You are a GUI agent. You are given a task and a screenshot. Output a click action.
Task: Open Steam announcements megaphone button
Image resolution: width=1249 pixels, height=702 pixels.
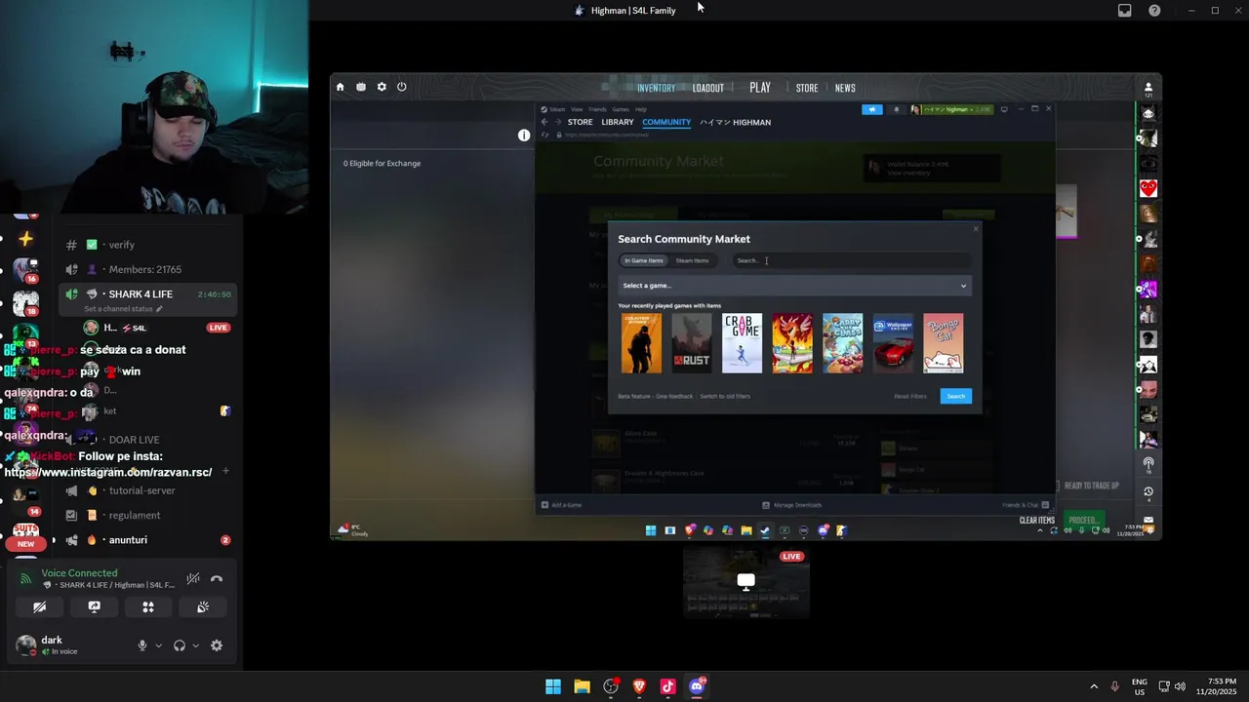tap(871, 109)
